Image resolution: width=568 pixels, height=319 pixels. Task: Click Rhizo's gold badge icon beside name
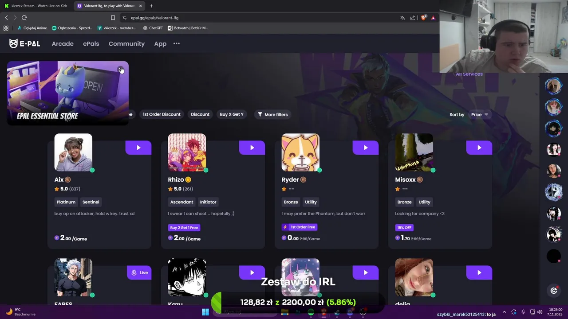click(x=188, y=179)
